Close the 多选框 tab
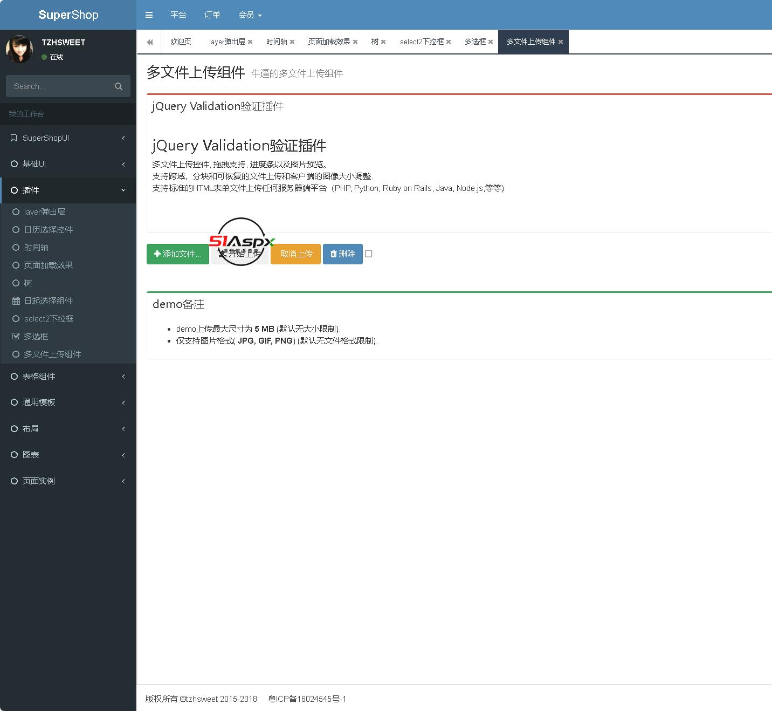This screenshot has height=711, width=772. pyautogui.click(x=491, y=42)
